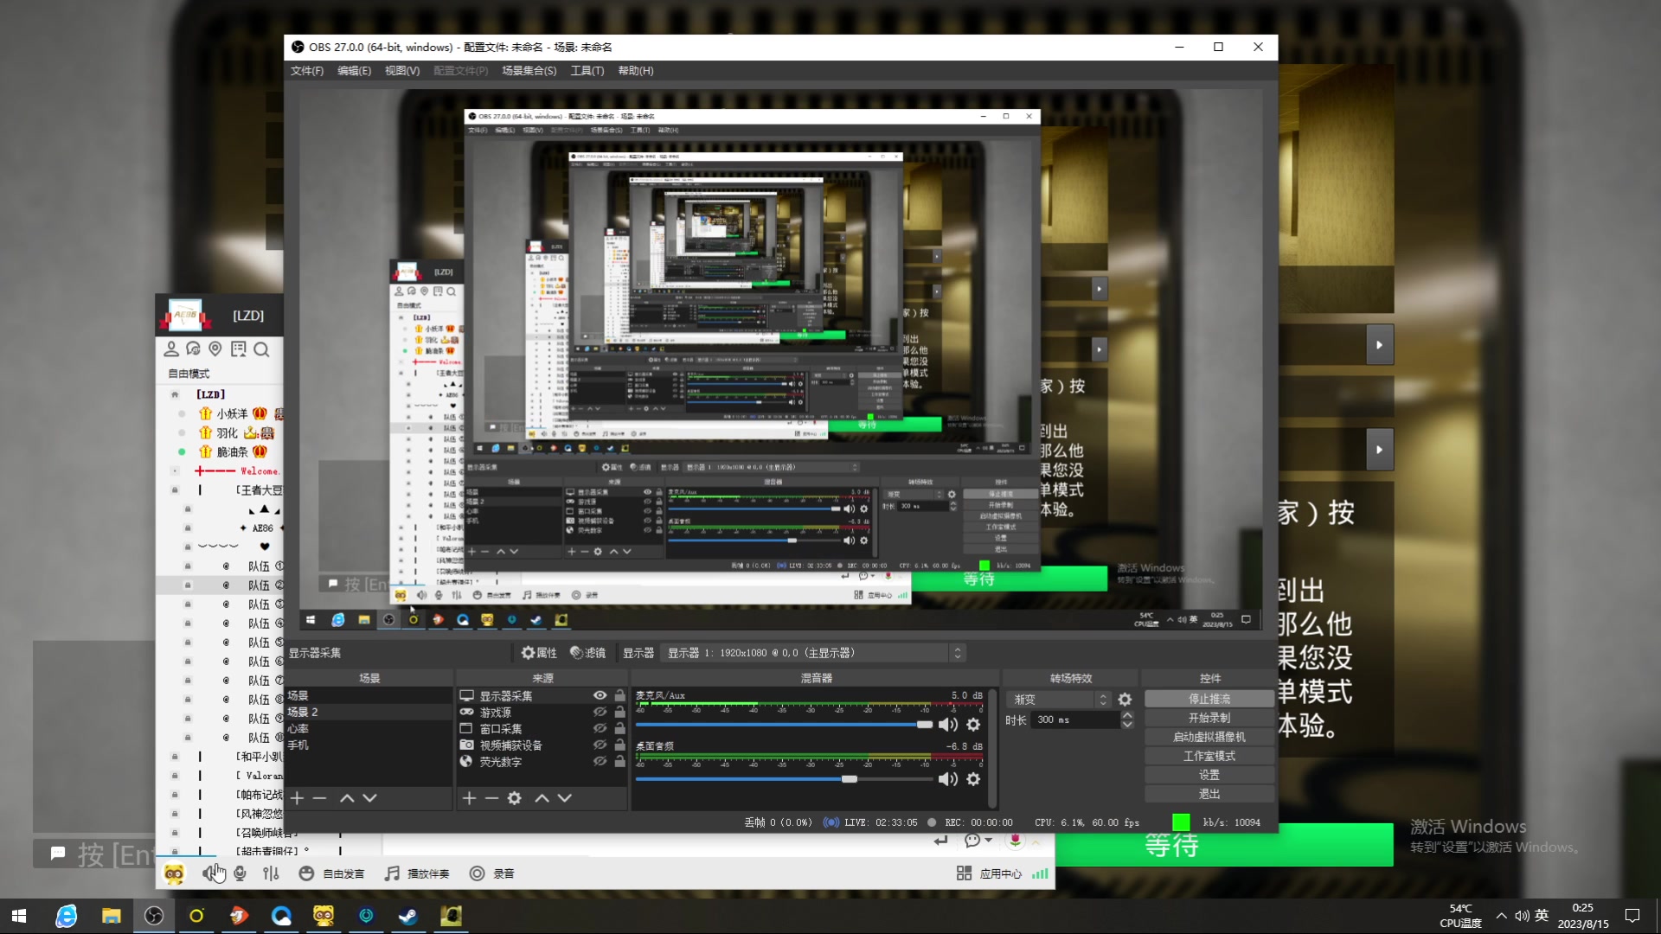Open 场景集合(S) menu
Screen dimensions: 1661x934
529,71
